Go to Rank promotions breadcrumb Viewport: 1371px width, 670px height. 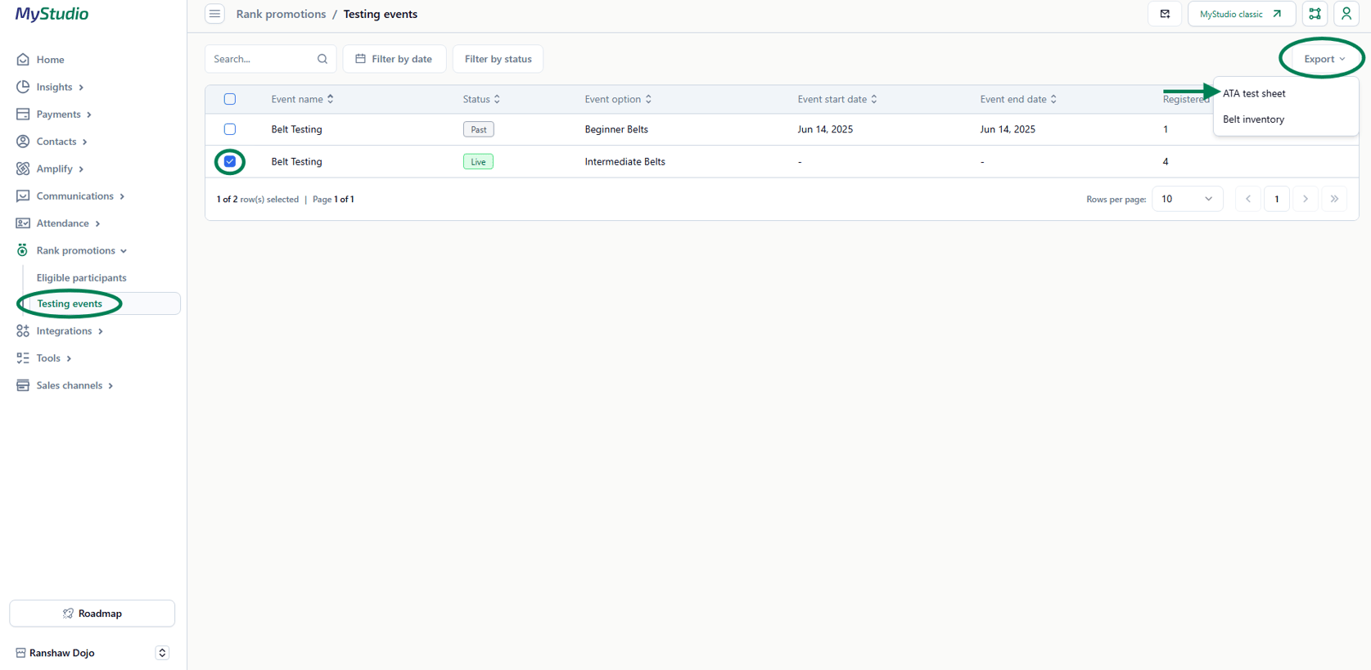281,14
